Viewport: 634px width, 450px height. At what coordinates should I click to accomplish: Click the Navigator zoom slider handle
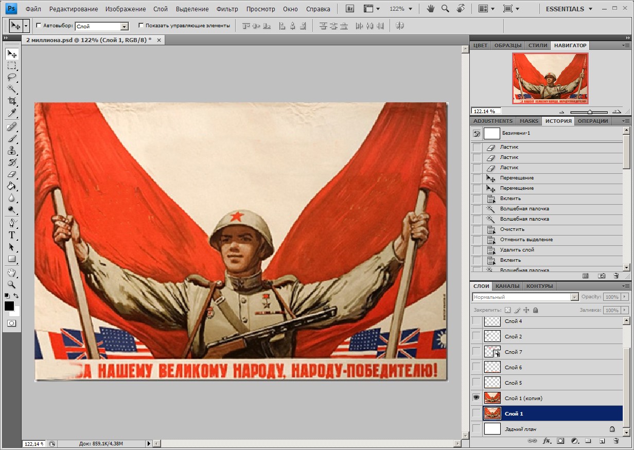[x=590, y=112]
